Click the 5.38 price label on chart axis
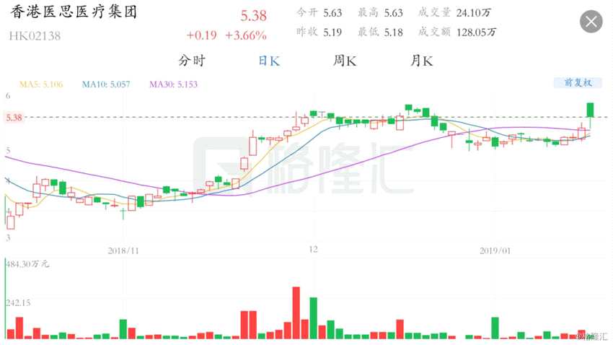This screenshot has height=345, width=613. click(x=14, y=118)
